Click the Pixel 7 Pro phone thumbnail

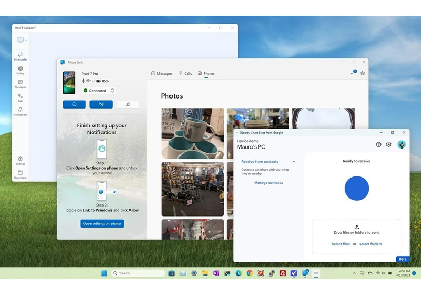[x=69, y=83]
